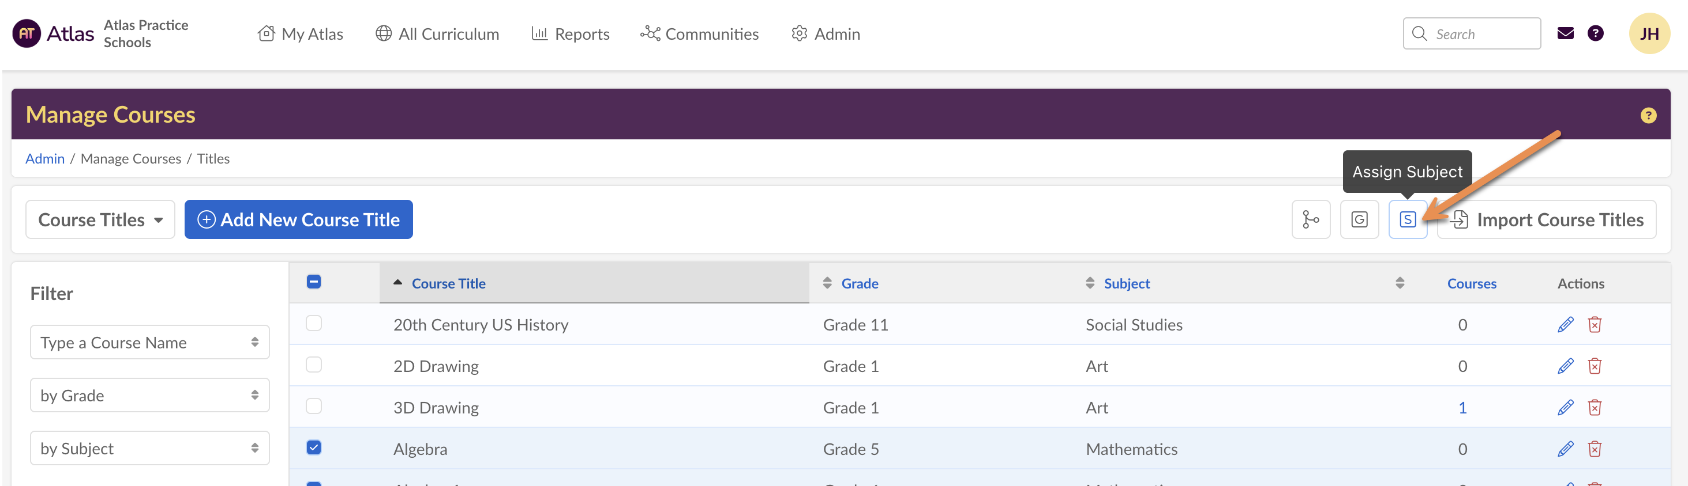Delete the 20th Century US History row

pyautogui.click(x=1595, y=325)
